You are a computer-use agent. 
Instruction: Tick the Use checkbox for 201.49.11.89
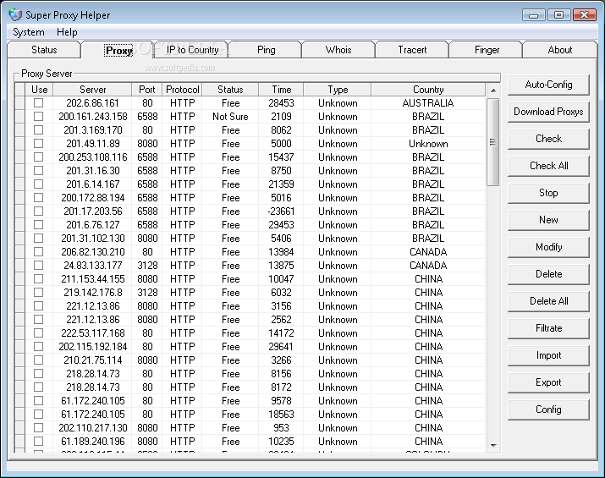pos(38,143)
